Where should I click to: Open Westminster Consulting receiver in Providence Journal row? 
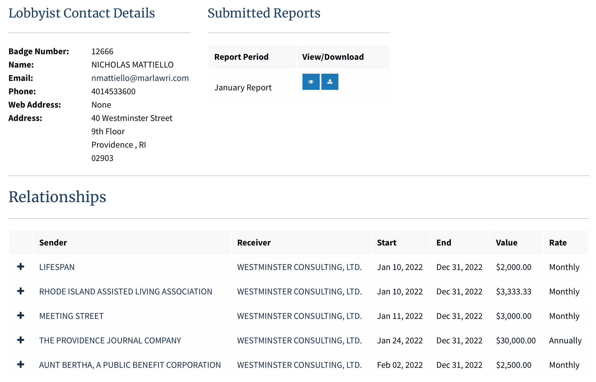tap(299, 341)
